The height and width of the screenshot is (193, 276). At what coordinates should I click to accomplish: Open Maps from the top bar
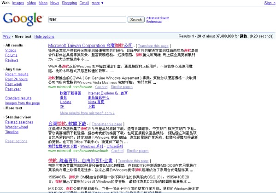pos(43,3)
